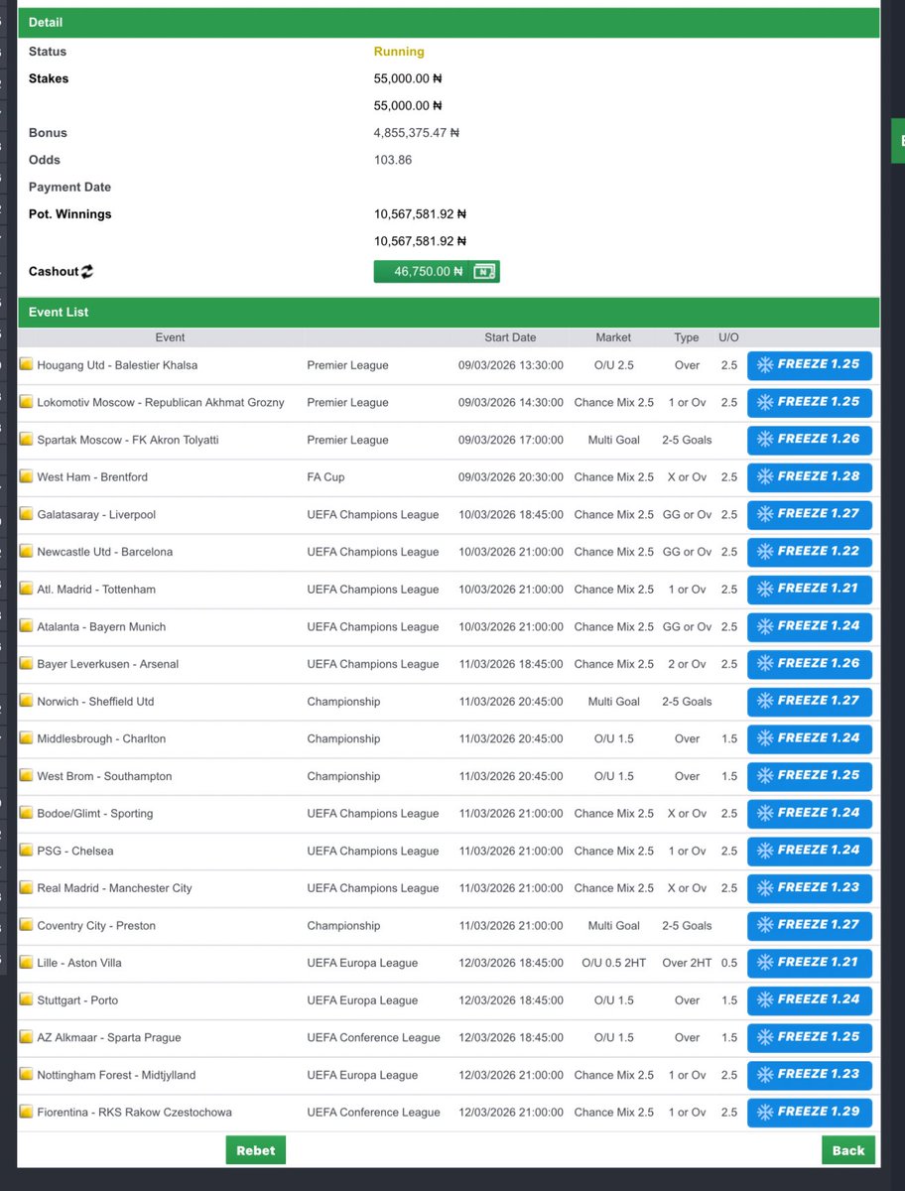
Task: Click the yellow status icon beside Newcastle Utd - Barcelona
Action: [26, 552]
